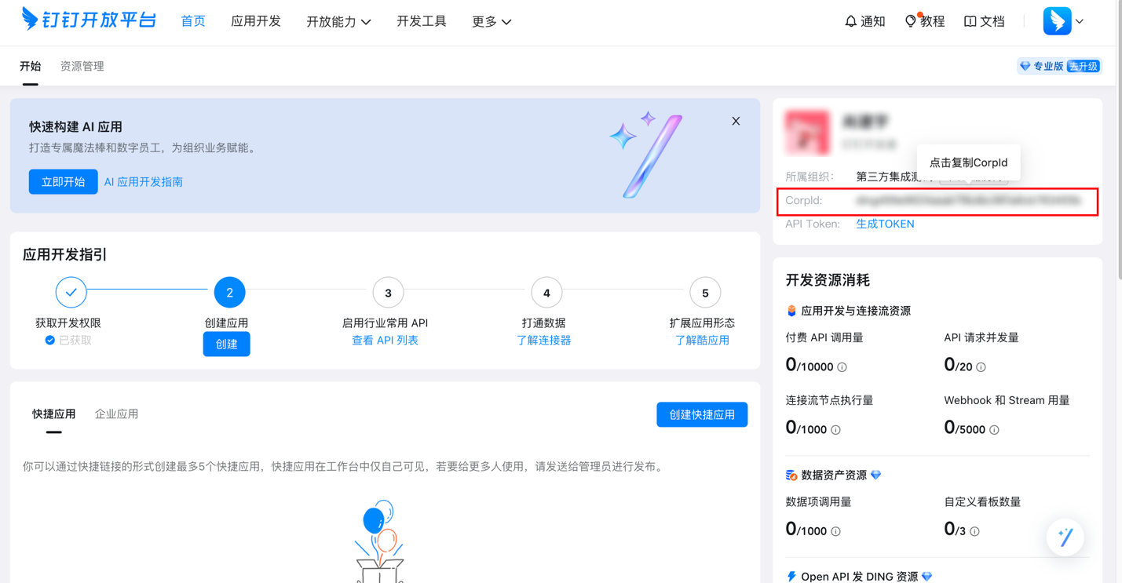Screen dimensions: 1122x583
Task: Expand the 更多 dropdown menu
Action: click(x=492, y=22)
